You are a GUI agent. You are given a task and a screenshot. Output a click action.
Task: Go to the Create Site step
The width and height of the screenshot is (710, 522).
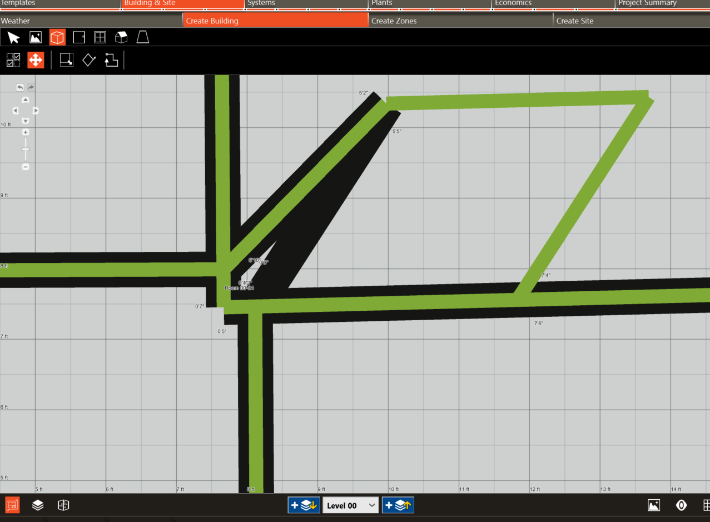pyautogui.click(x=632, y=21)
